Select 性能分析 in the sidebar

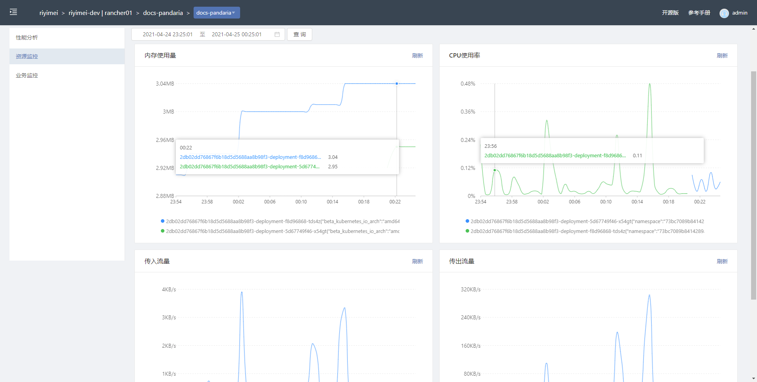tap(67, 37)
